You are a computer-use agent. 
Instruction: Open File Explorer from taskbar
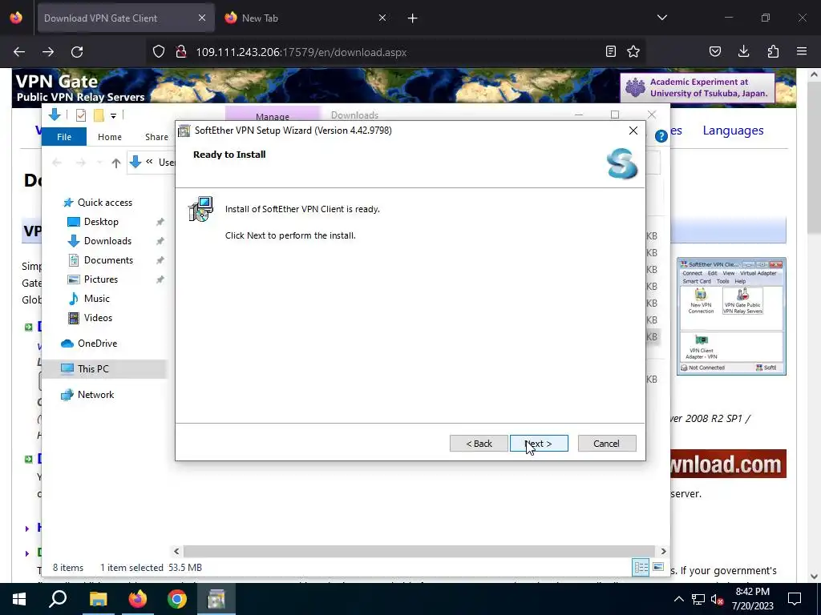pyautogui.click(x=98, y=599)
